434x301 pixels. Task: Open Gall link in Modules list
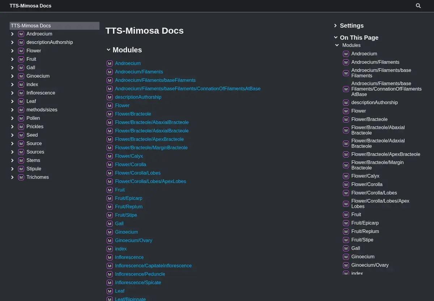(119, 224)
